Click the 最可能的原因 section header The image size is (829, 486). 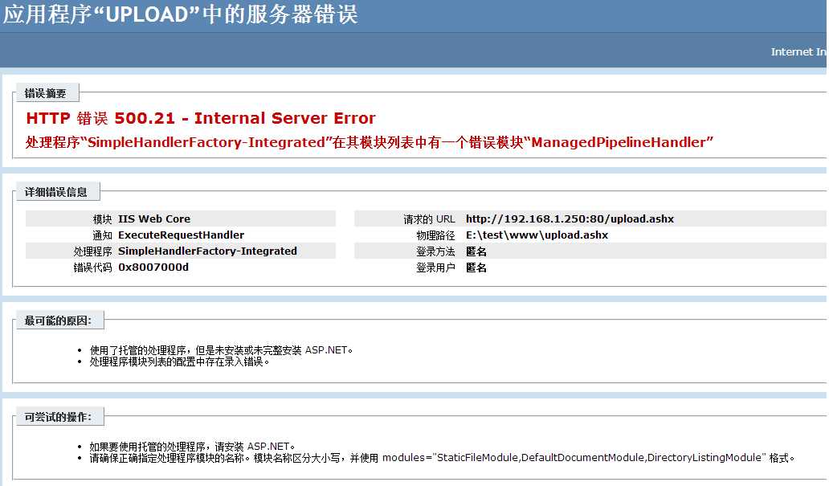click(x=59, y=319)
